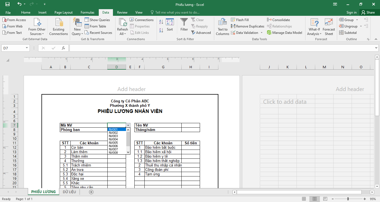Open Consolidate dialog
Screen dimensions: 380x202
point(278,20)
